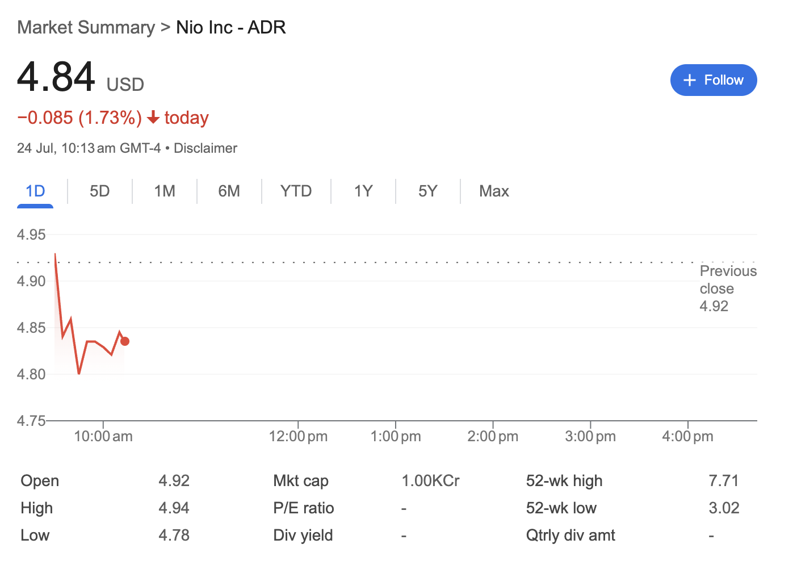Open the Market Summary breadcrumb link

(x=86, y=27)
